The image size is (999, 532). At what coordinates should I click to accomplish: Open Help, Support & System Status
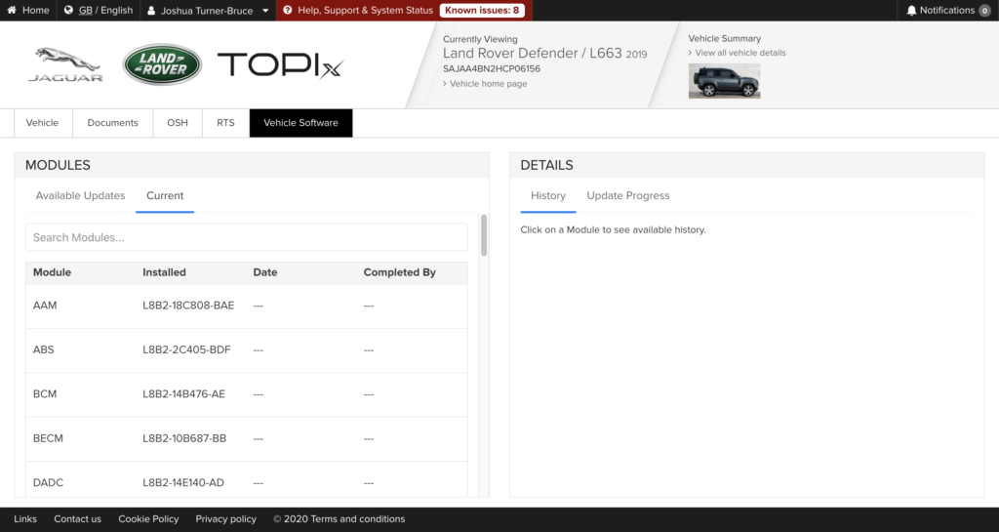pyautogui.click(x=357, y=11)
